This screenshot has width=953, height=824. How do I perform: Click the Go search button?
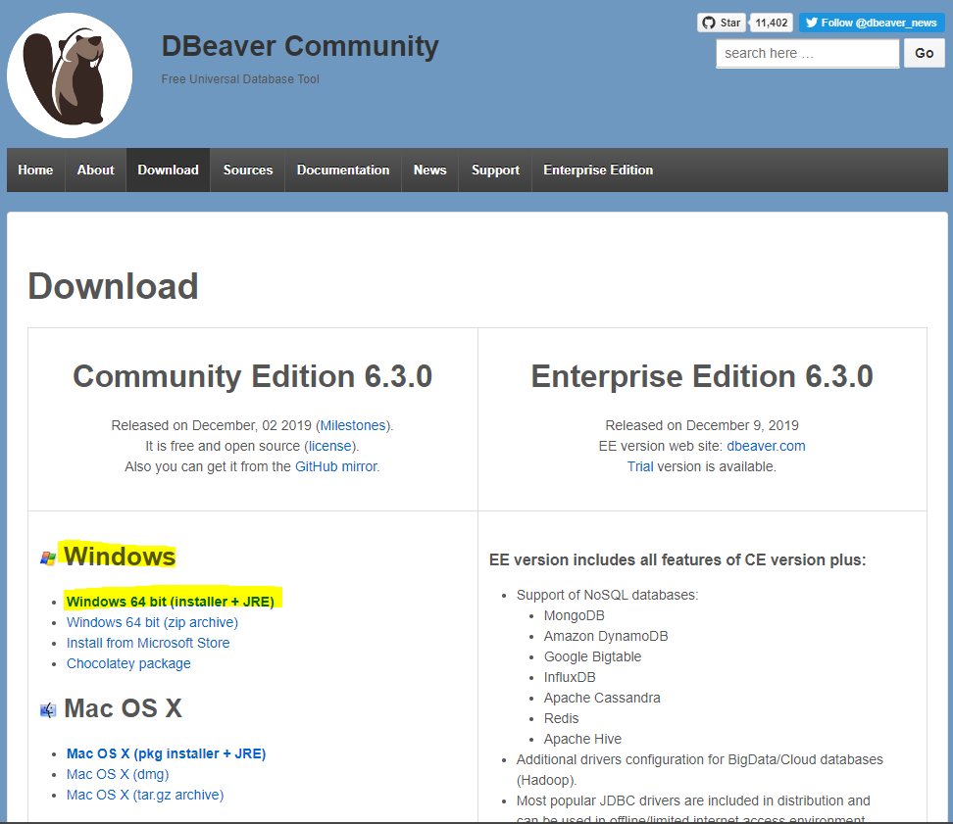point(924,54)
